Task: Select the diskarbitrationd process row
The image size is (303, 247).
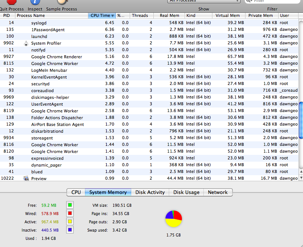Action: click(x=149, y=131)
